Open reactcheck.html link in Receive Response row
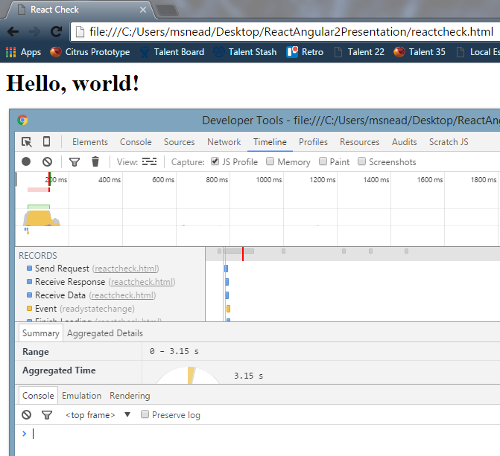This screenshot has height=456, width=500. (x=142, y=282)
